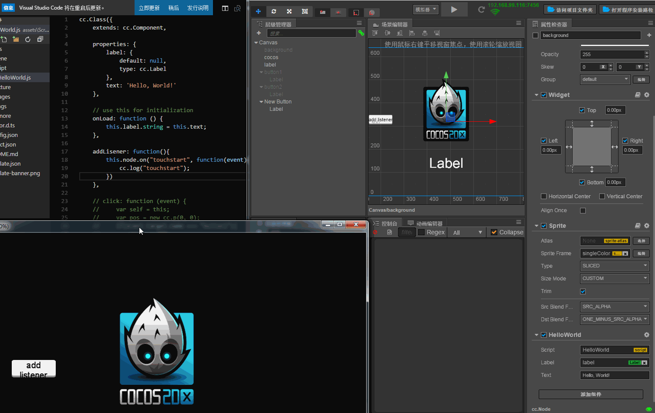Toggle the background node active checkbox
Screen dimensions: 655x413
point(536,35)
